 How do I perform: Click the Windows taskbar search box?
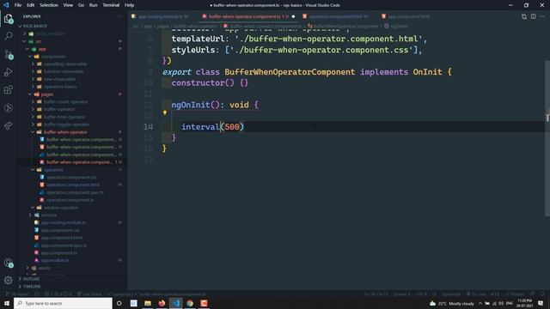tap(63, 303)
